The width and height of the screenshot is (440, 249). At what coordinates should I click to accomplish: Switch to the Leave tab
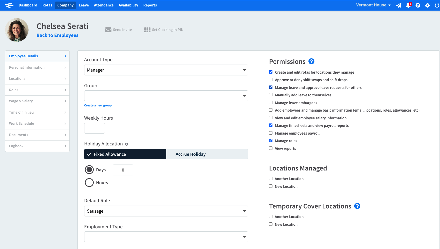point(84,5)
